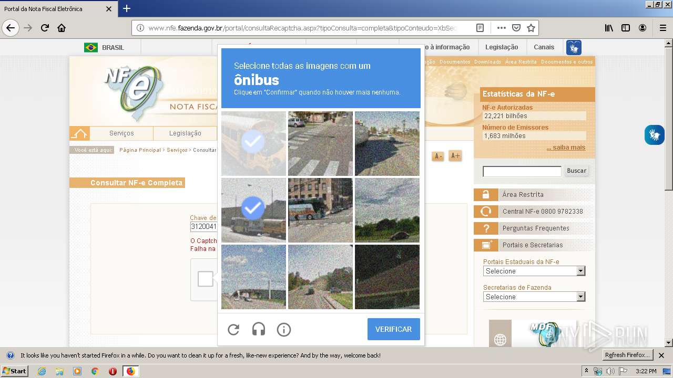Open the Firefox hamburger menu
This screenshot has height=378, width=673.
pyautogui.click(x=662, y=28)
